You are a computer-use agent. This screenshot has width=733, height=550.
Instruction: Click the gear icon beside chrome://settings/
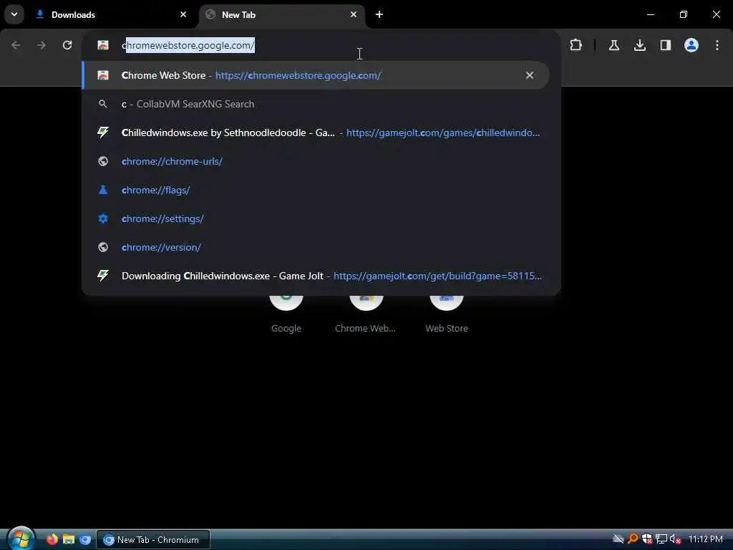pyautogui.click(x=103, y=218)
